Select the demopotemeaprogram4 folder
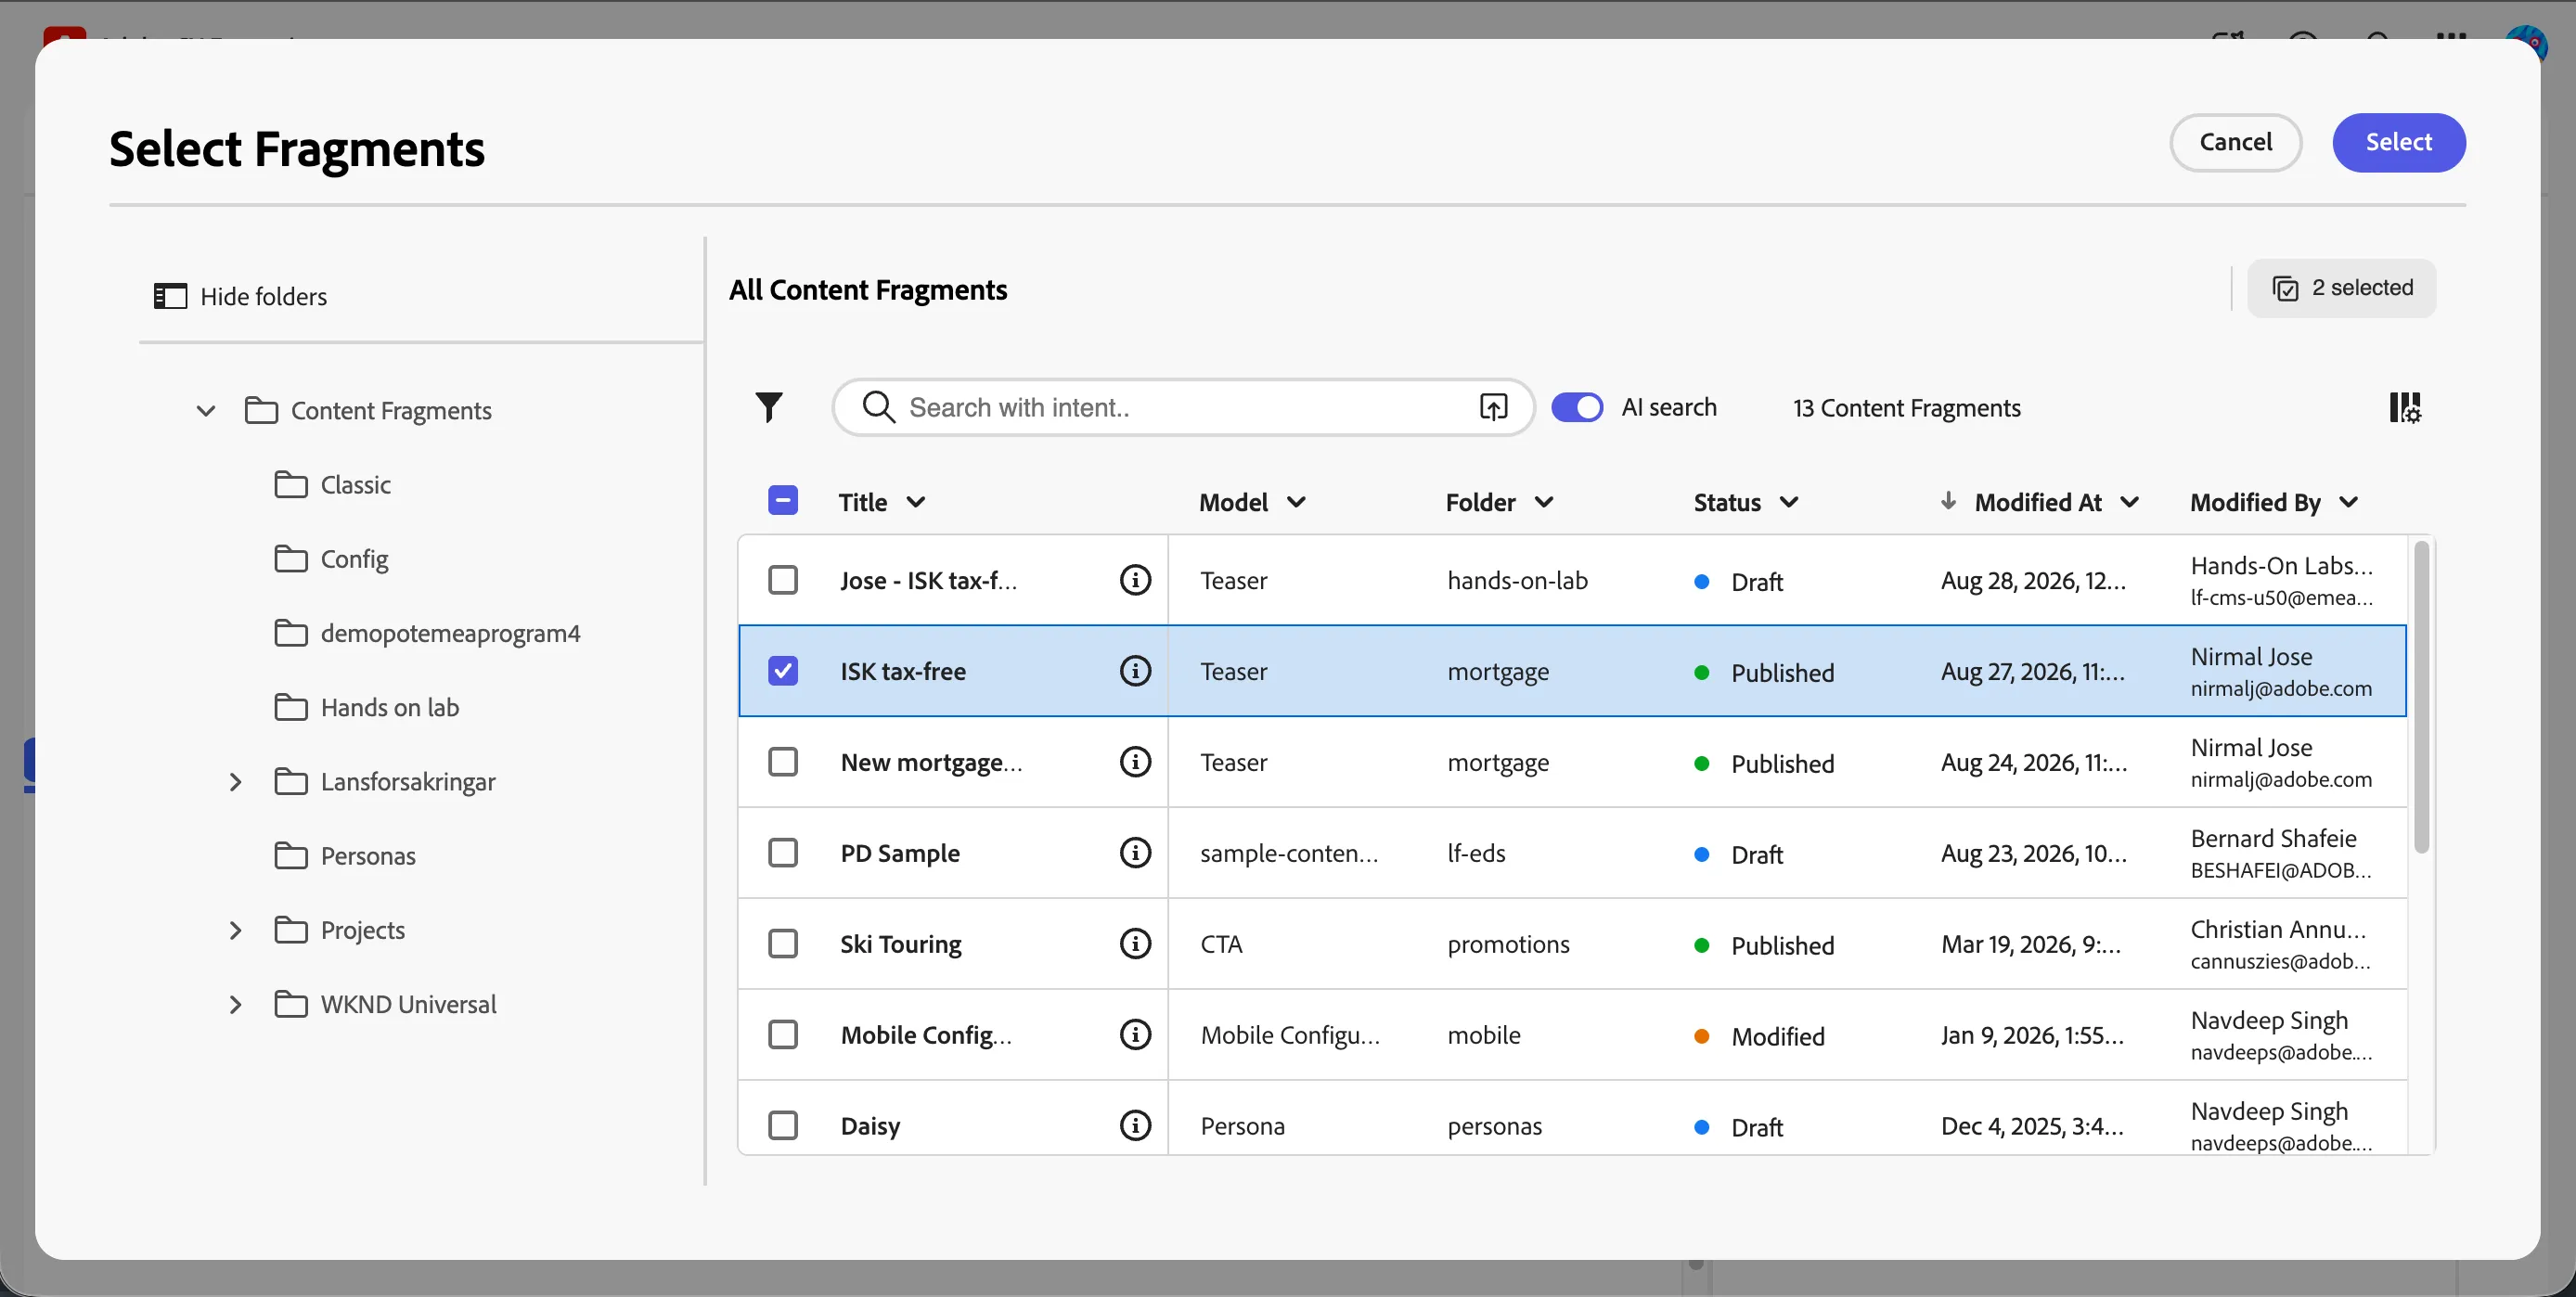 tap(427, 633)
